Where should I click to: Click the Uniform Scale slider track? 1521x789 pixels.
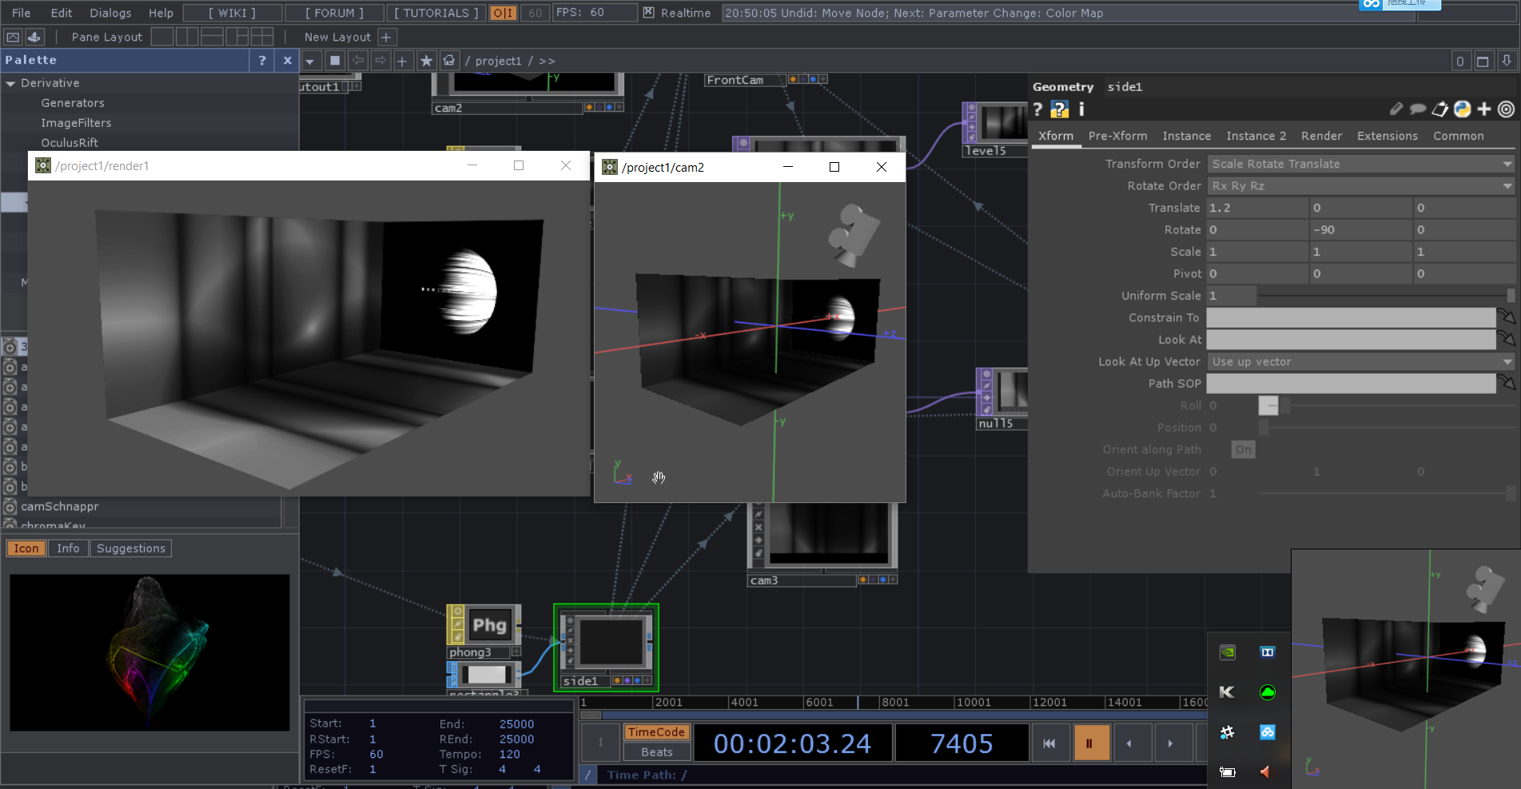coord(1386,295)
